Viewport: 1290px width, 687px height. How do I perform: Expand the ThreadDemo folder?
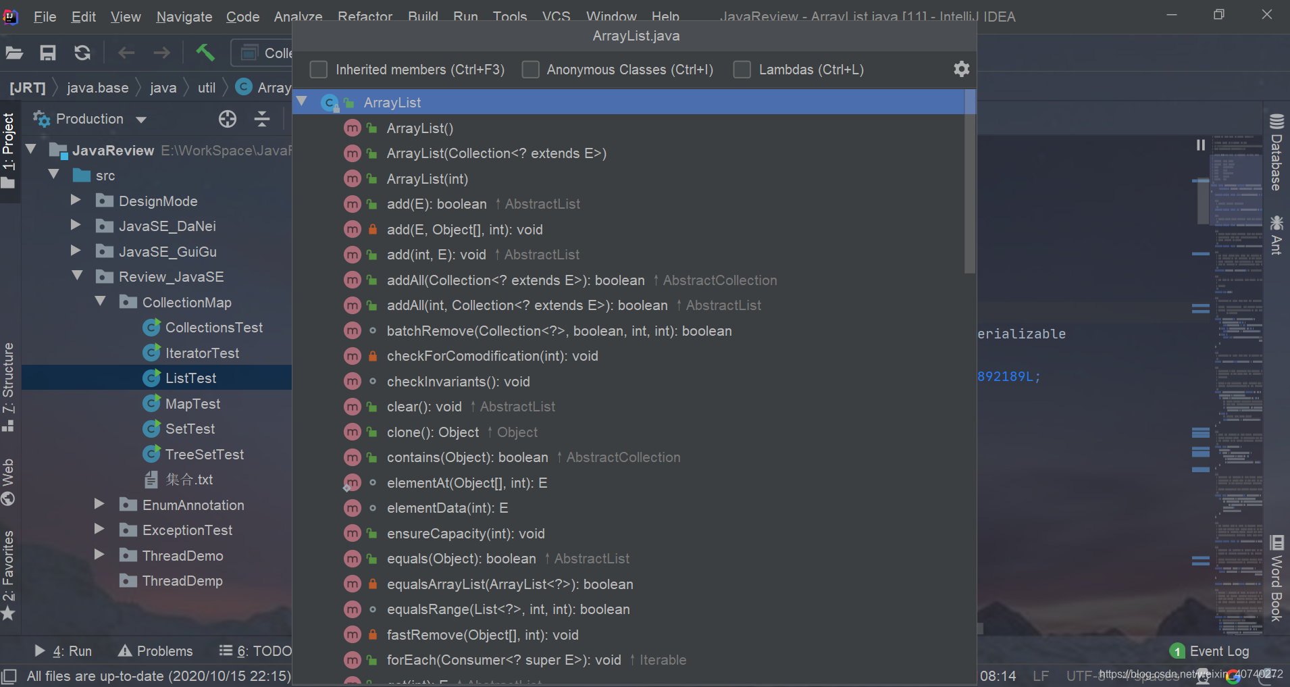point(100,555)
